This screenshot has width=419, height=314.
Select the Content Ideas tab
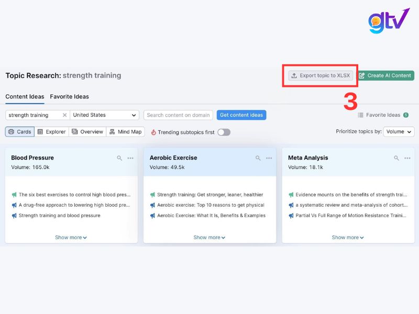click(x=25, y=97)
